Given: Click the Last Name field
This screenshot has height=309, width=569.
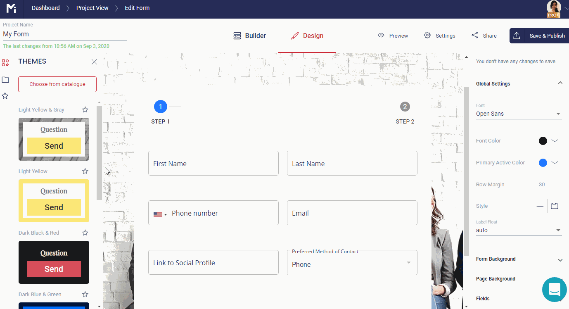Looking at the screenshot, I should (x=352, y=163).
